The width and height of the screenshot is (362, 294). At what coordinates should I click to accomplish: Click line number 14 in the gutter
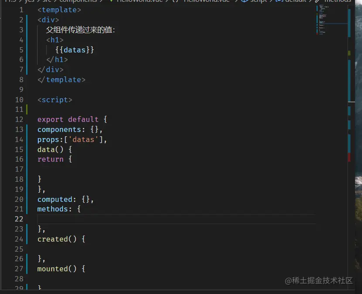(x=19, y=140)
